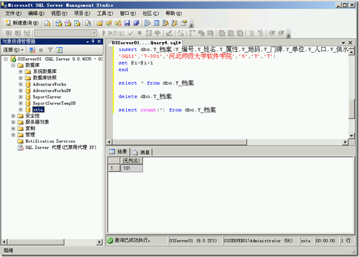Open the Properties Window icon

point(184,23)
